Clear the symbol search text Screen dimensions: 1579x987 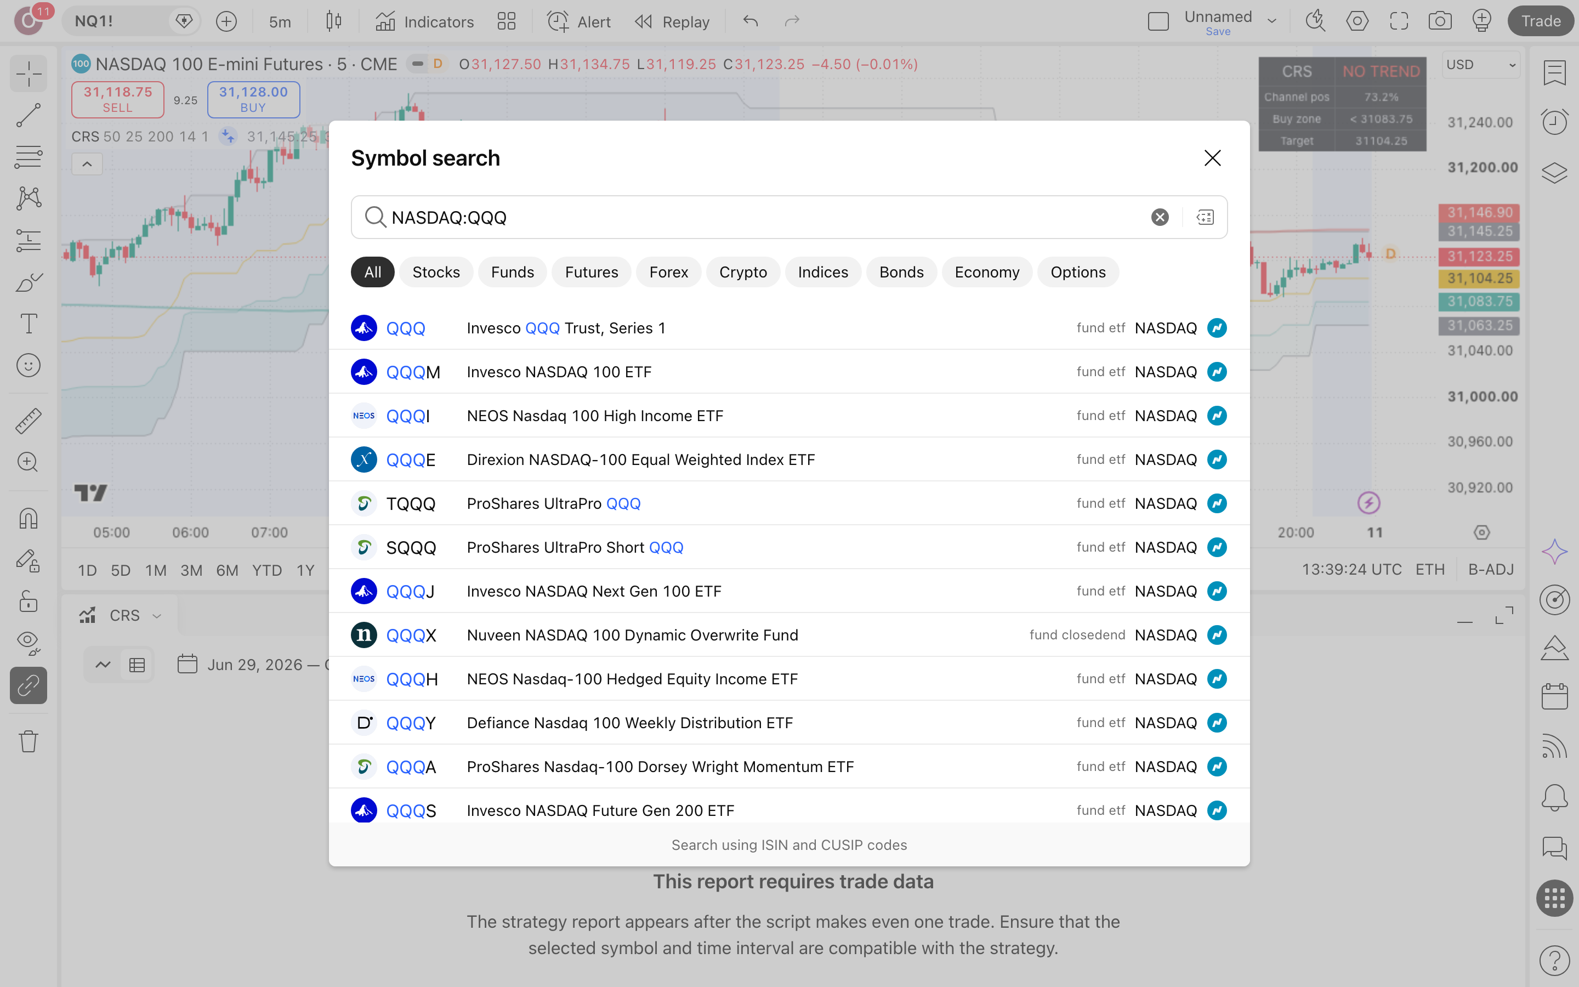pos(1160,217)
